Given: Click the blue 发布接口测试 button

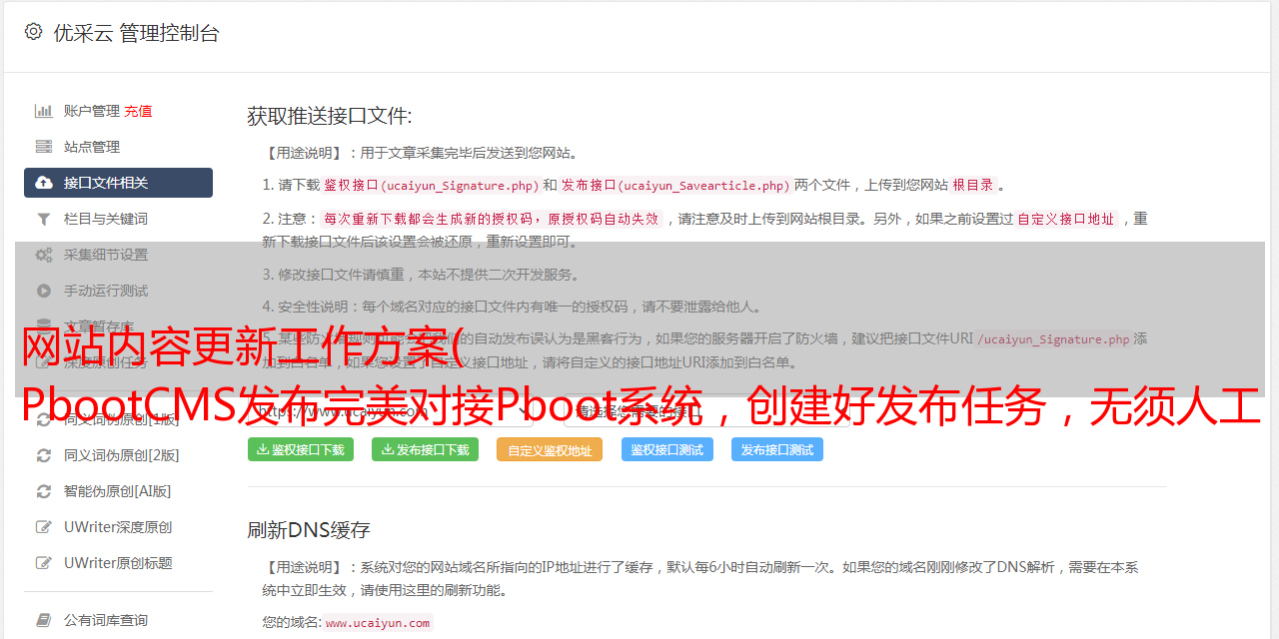Looking at the screenshot, I should pos(777,449).
